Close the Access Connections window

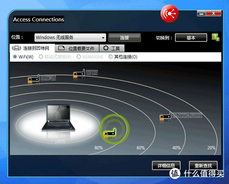(x=213, y=13)
